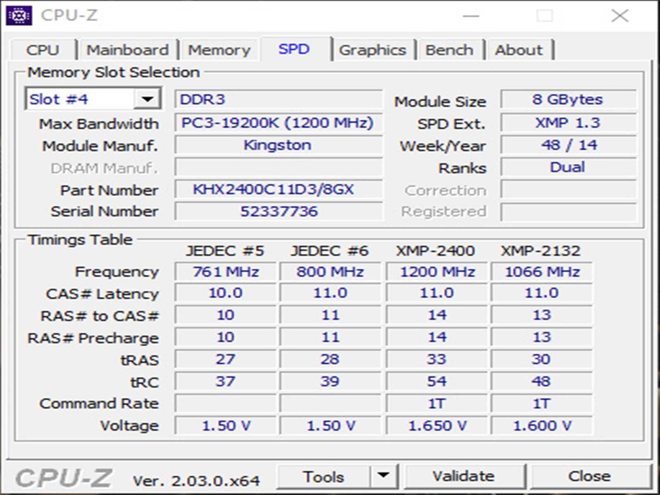Viewport: 660px width, 495px height.
Task: Click the XMP-2132 tRC value 48
Action: click(542, 382)
